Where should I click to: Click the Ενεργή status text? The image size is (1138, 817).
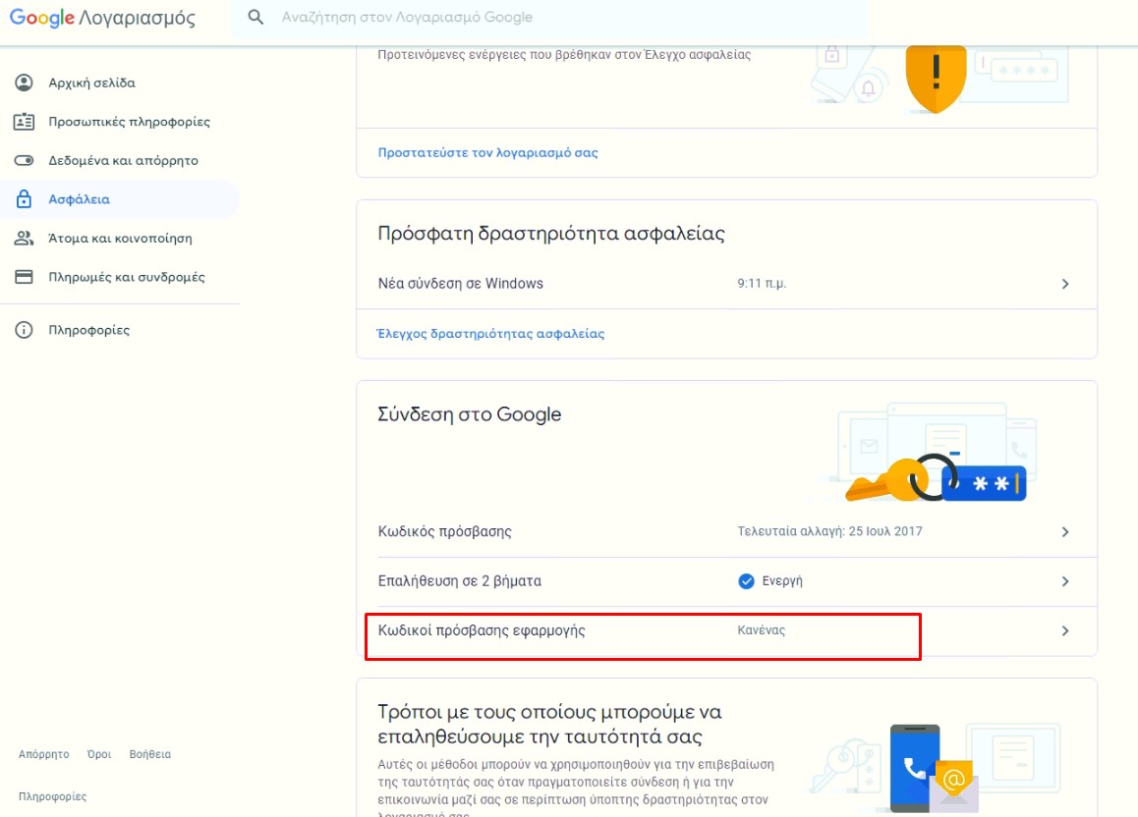782,580
